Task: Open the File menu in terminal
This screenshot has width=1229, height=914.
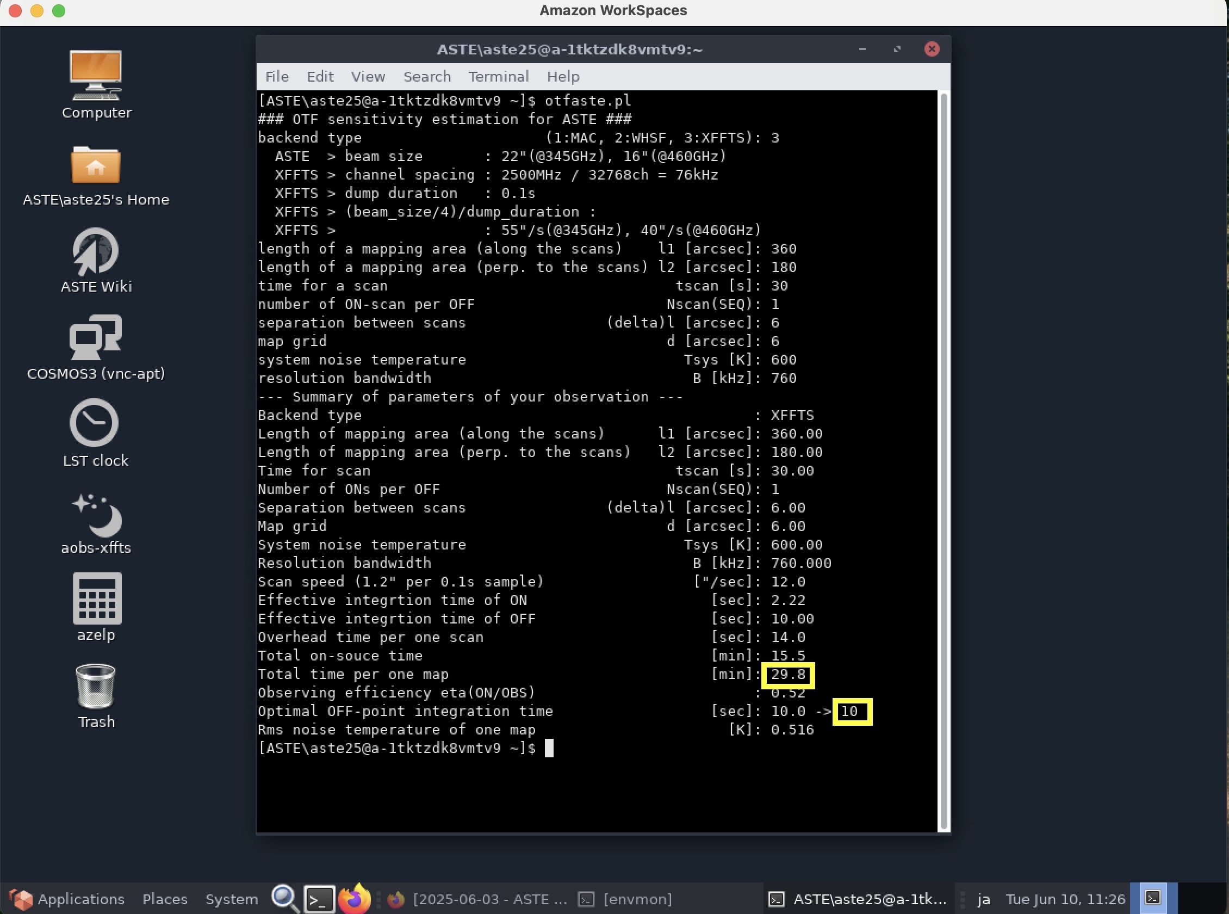Action: [x=277, y=76]
